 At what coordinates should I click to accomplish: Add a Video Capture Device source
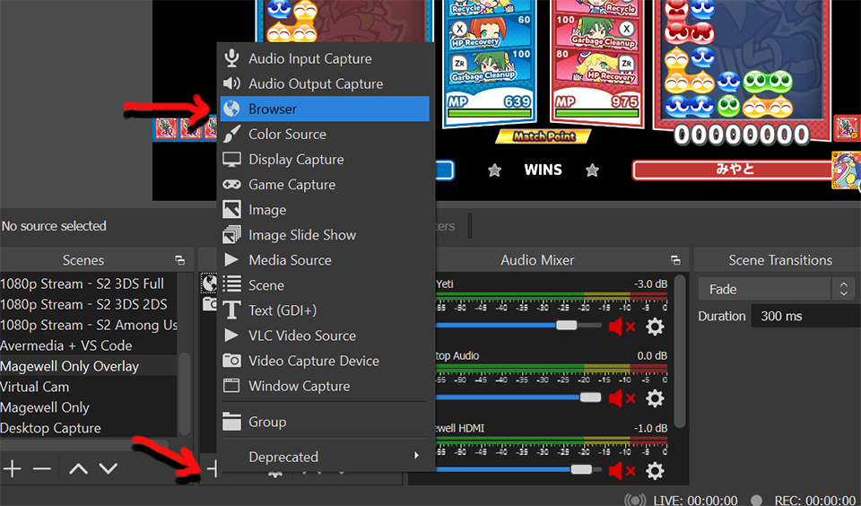tap(324, 361)
